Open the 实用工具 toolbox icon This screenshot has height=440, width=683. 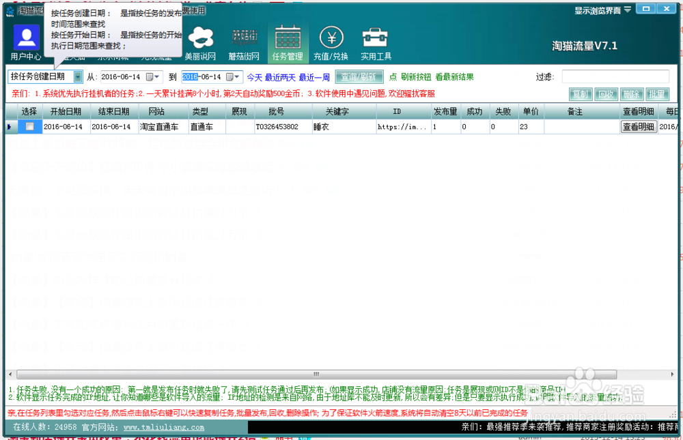[376, 43]
